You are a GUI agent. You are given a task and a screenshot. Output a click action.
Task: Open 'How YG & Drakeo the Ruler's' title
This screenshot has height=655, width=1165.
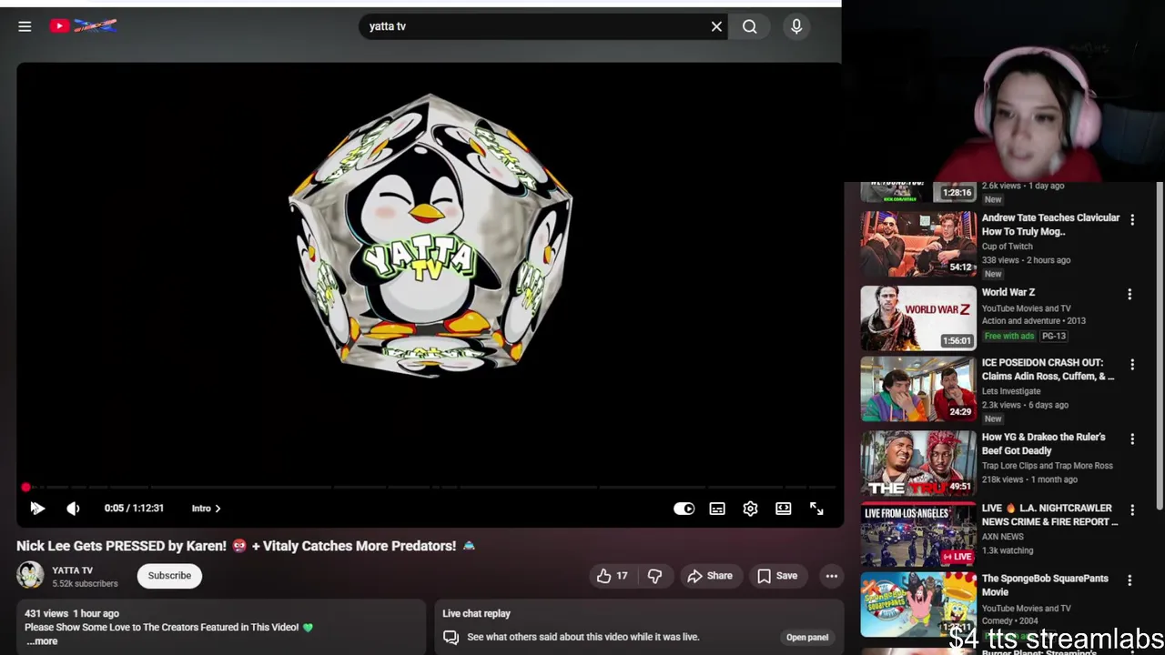coord(1044,444)
